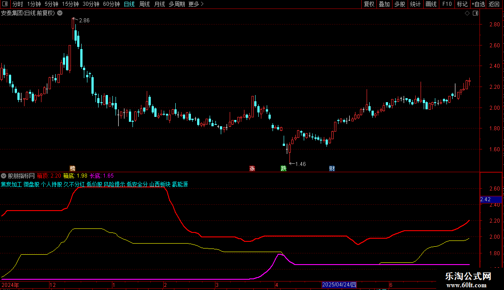Open the F10 company info

click(x=447, y=4)
